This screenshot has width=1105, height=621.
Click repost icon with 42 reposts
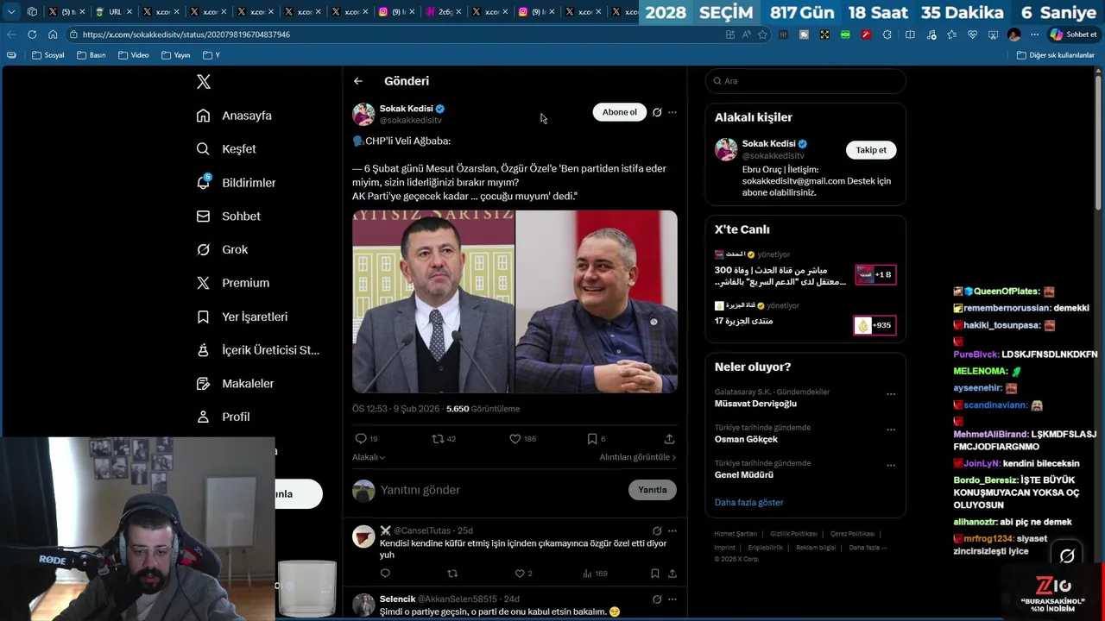pos(444,439)
